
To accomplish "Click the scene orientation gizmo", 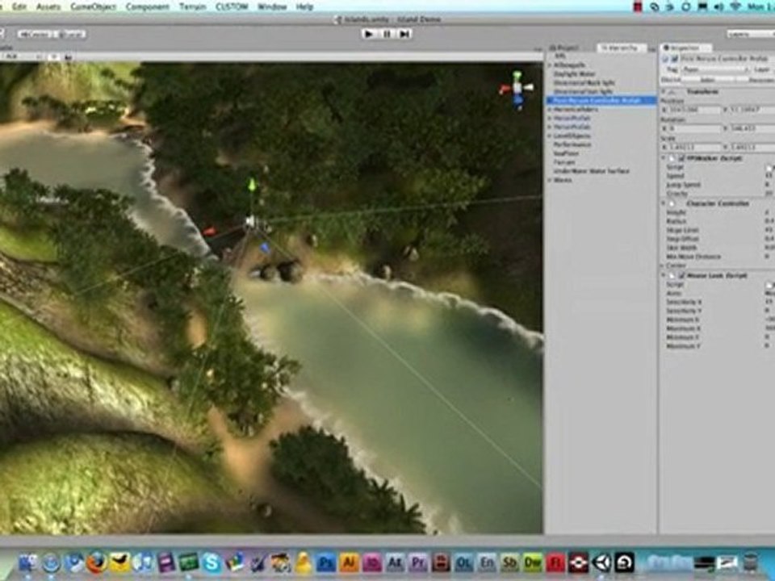I will (x=517, y=90).
